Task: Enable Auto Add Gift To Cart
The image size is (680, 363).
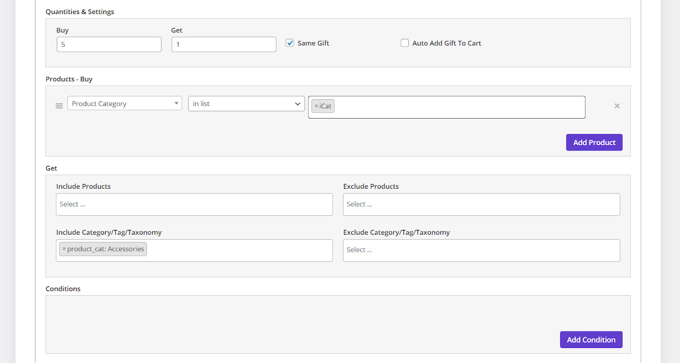Action: (x=405, y=43)
